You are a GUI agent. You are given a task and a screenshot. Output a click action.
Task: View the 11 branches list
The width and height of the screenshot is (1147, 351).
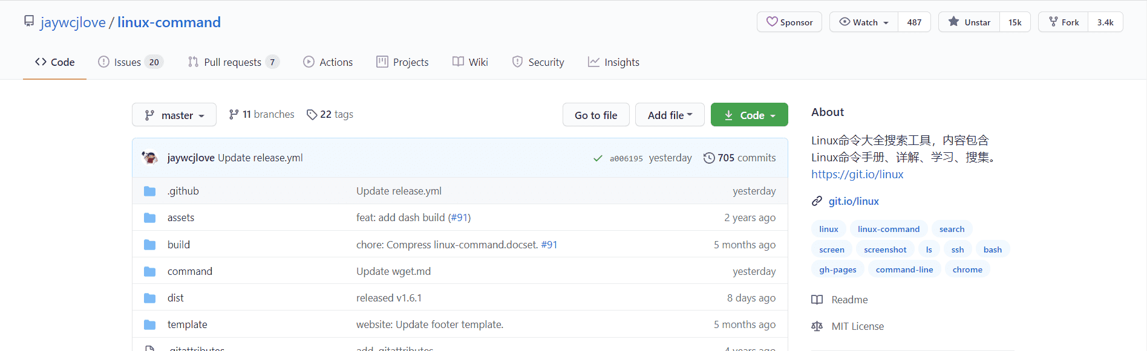click(x=261, y=114)
